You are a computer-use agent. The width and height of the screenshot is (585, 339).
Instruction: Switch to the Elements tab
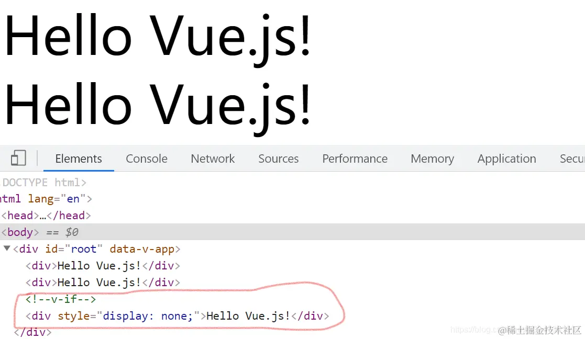[x=79, y=159]
